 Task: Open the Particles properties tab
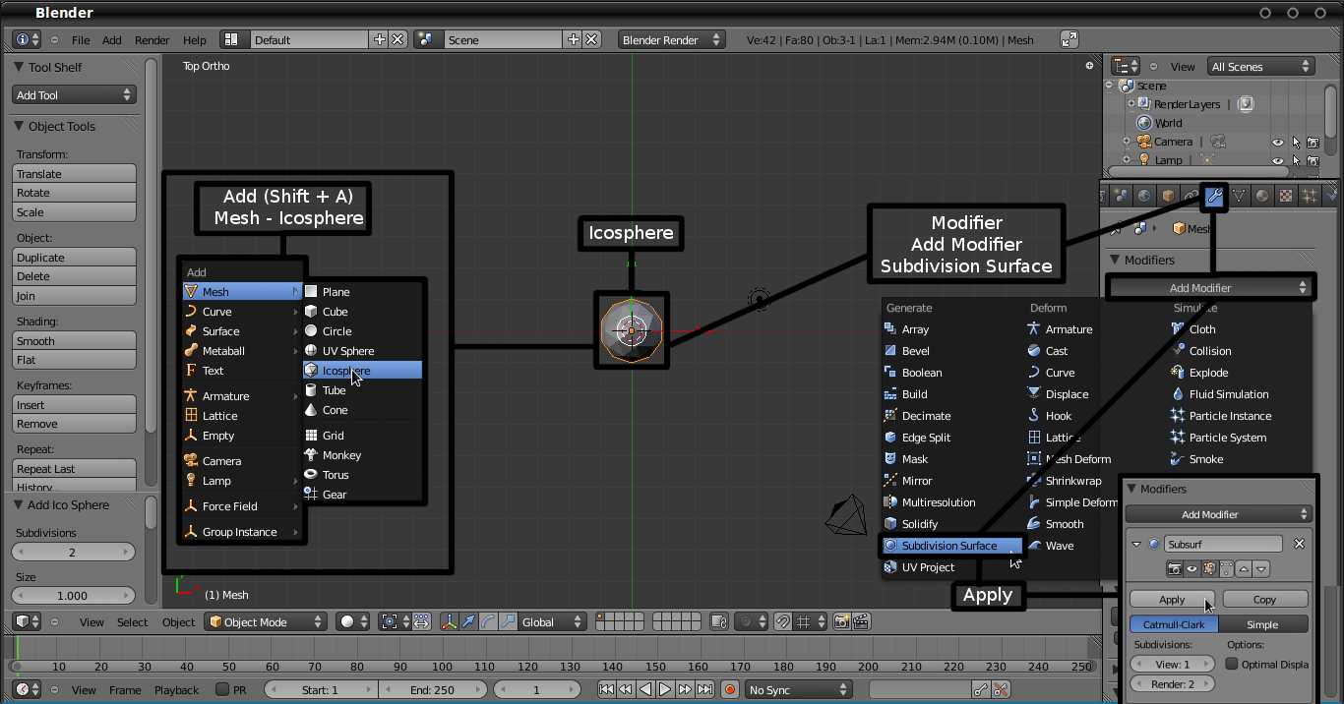[1310, 196]
